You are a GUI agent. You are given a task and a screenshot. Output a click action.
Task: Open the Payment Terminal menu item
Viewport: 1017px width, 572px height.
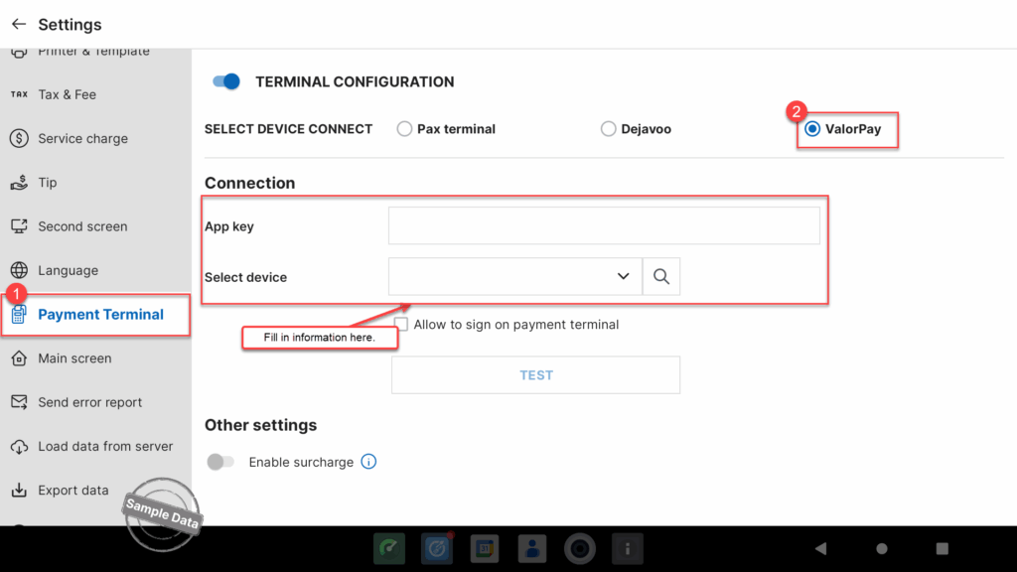pos(99,315)
